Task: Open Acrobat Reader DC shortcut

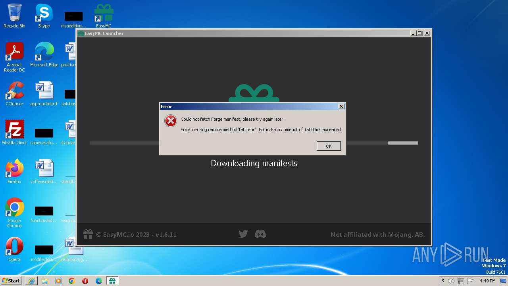Action: (14, 58)
